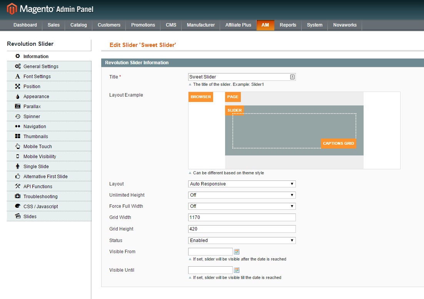Click the Grid Height field showing 420
424x299 pixels.
point(242,229)
